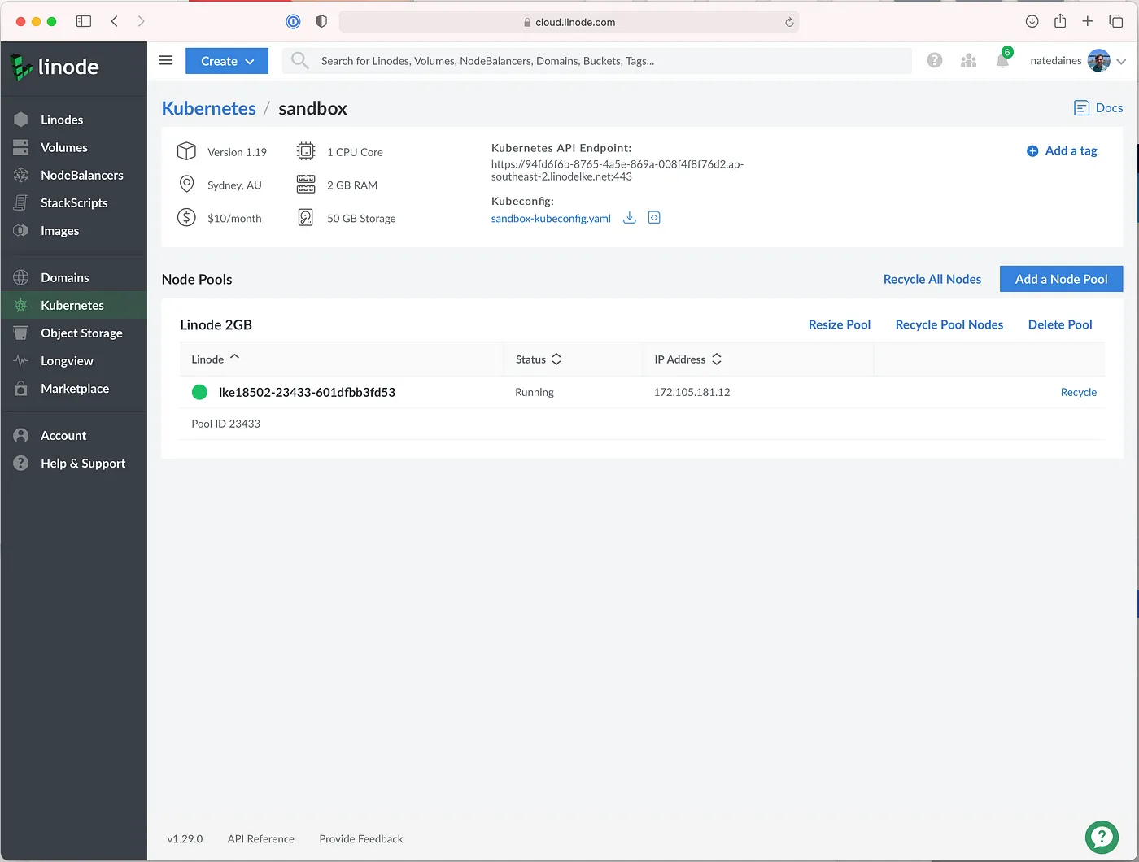This screenshot has height=862, width=1139.
Task: Go to NodeBalancers in the sidebar
Action: tap(81, 175)
